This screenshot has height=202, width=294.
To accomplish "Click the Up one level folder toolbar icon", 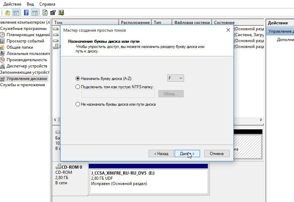I will click(x=8, y=13).
